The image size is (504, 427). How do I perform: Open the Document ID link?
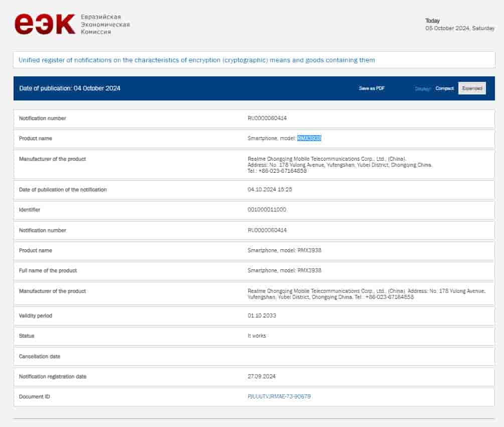(279, 397)
